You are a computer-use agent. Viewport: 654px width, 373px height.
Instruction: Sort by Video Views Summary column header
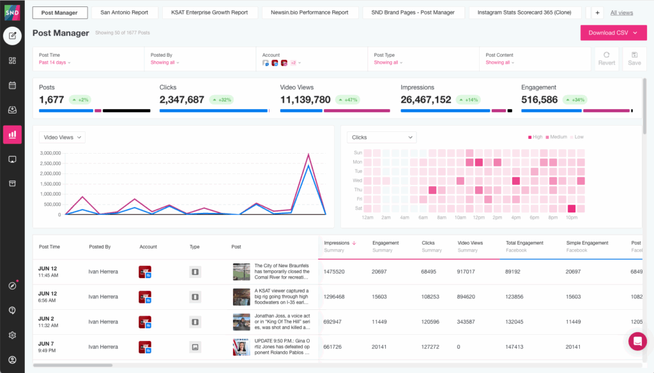(470, 247)
